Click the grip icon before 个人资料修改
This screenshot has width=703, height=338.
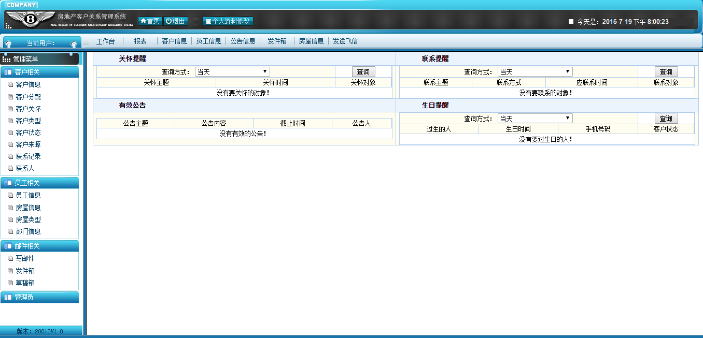[x=195, y=21]
